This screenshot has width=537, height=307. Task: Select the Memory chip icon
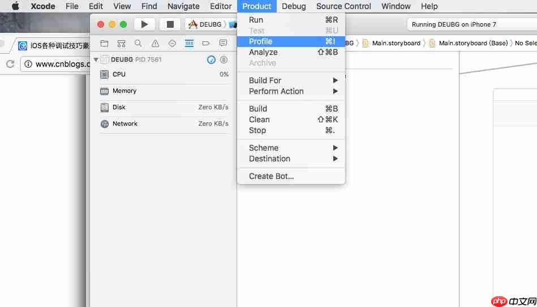tap(105, 91)
